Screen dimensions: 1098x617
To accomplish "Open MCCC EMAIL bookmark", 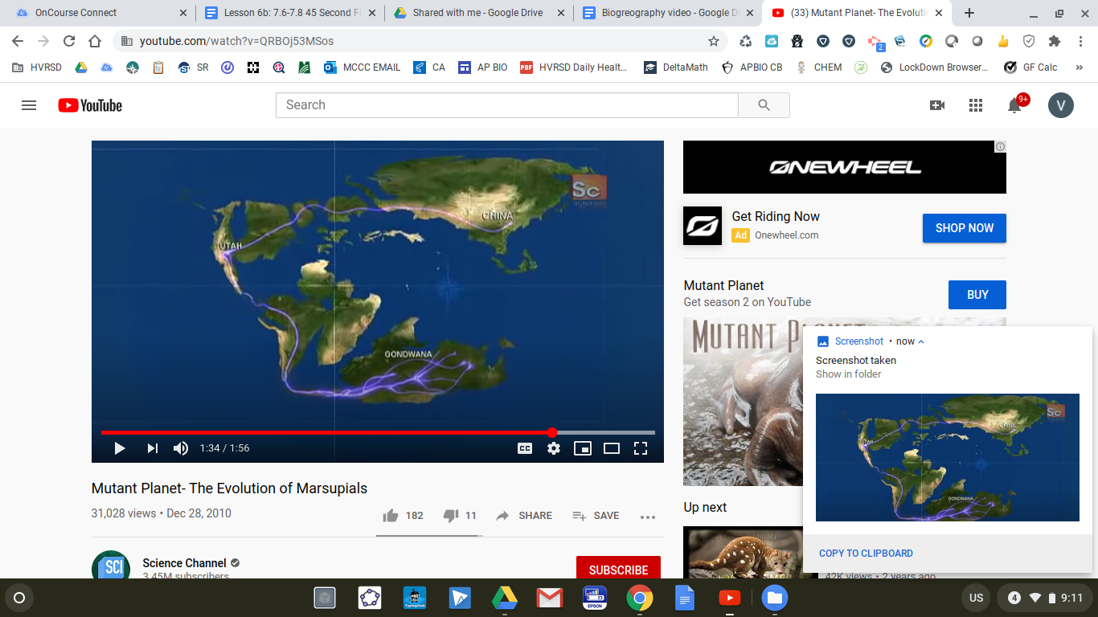I will tap(362, 67).
